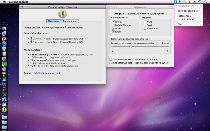Image resolution: width=210 pixels, height=131 pixels.
Task: Click the "Programs to throttle when in background" heading
Action: 139,14
